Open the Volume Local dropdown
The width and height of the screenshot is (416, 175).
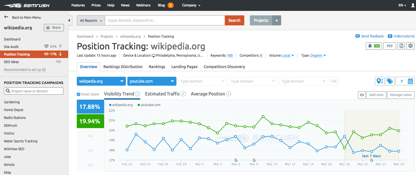(x=288, y=56)
